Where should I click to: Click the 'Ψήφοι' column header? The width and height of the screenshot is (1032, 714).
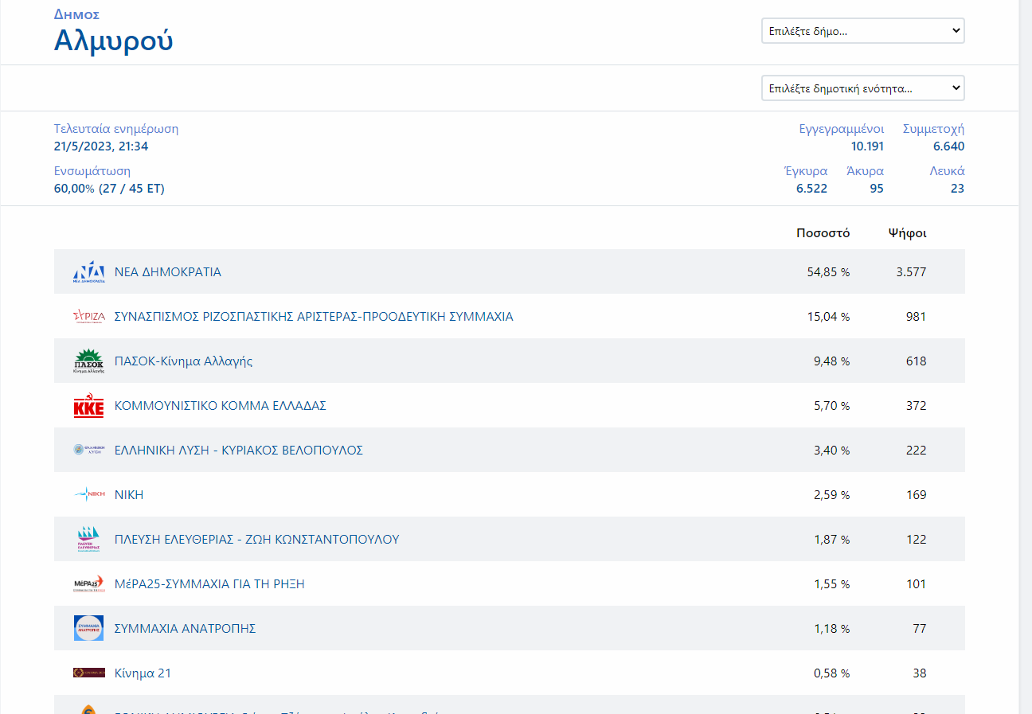[x=907, y=233]
